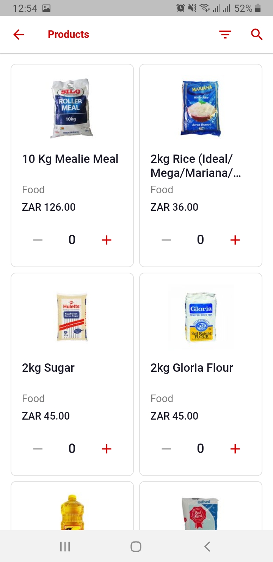Increase 10 Kg Mealie Meal quantity

[x=107, y=240]
